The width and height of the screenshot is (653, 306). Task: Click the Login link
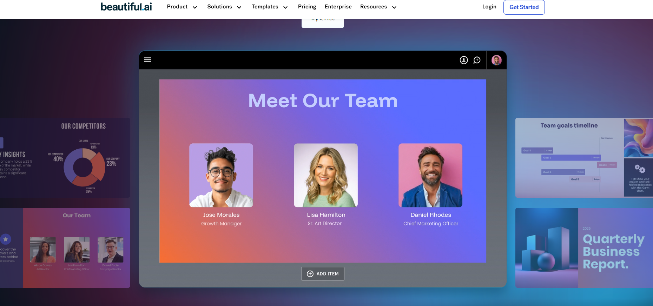click(x=489, y=7)
